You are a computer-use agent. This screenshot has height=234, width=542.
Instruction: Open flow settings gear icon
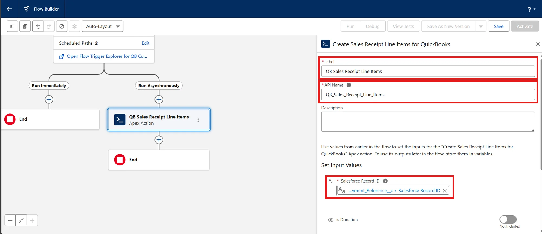coord(75,26)
